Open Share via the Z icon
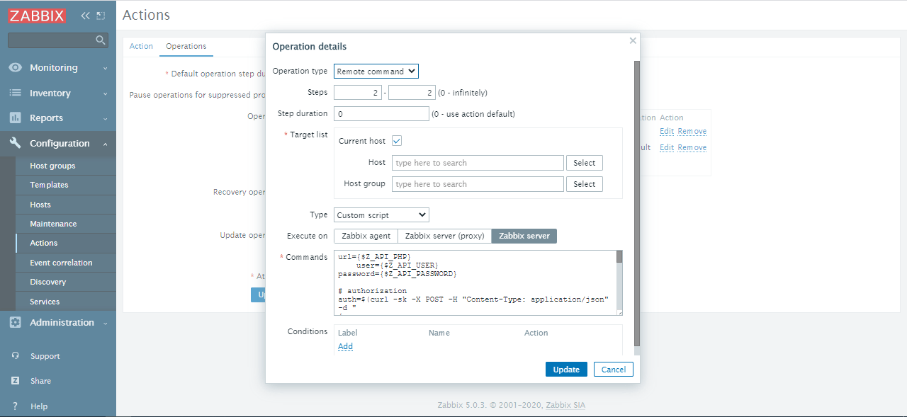Viewport: 907px width, 417px height. (16, 381)
